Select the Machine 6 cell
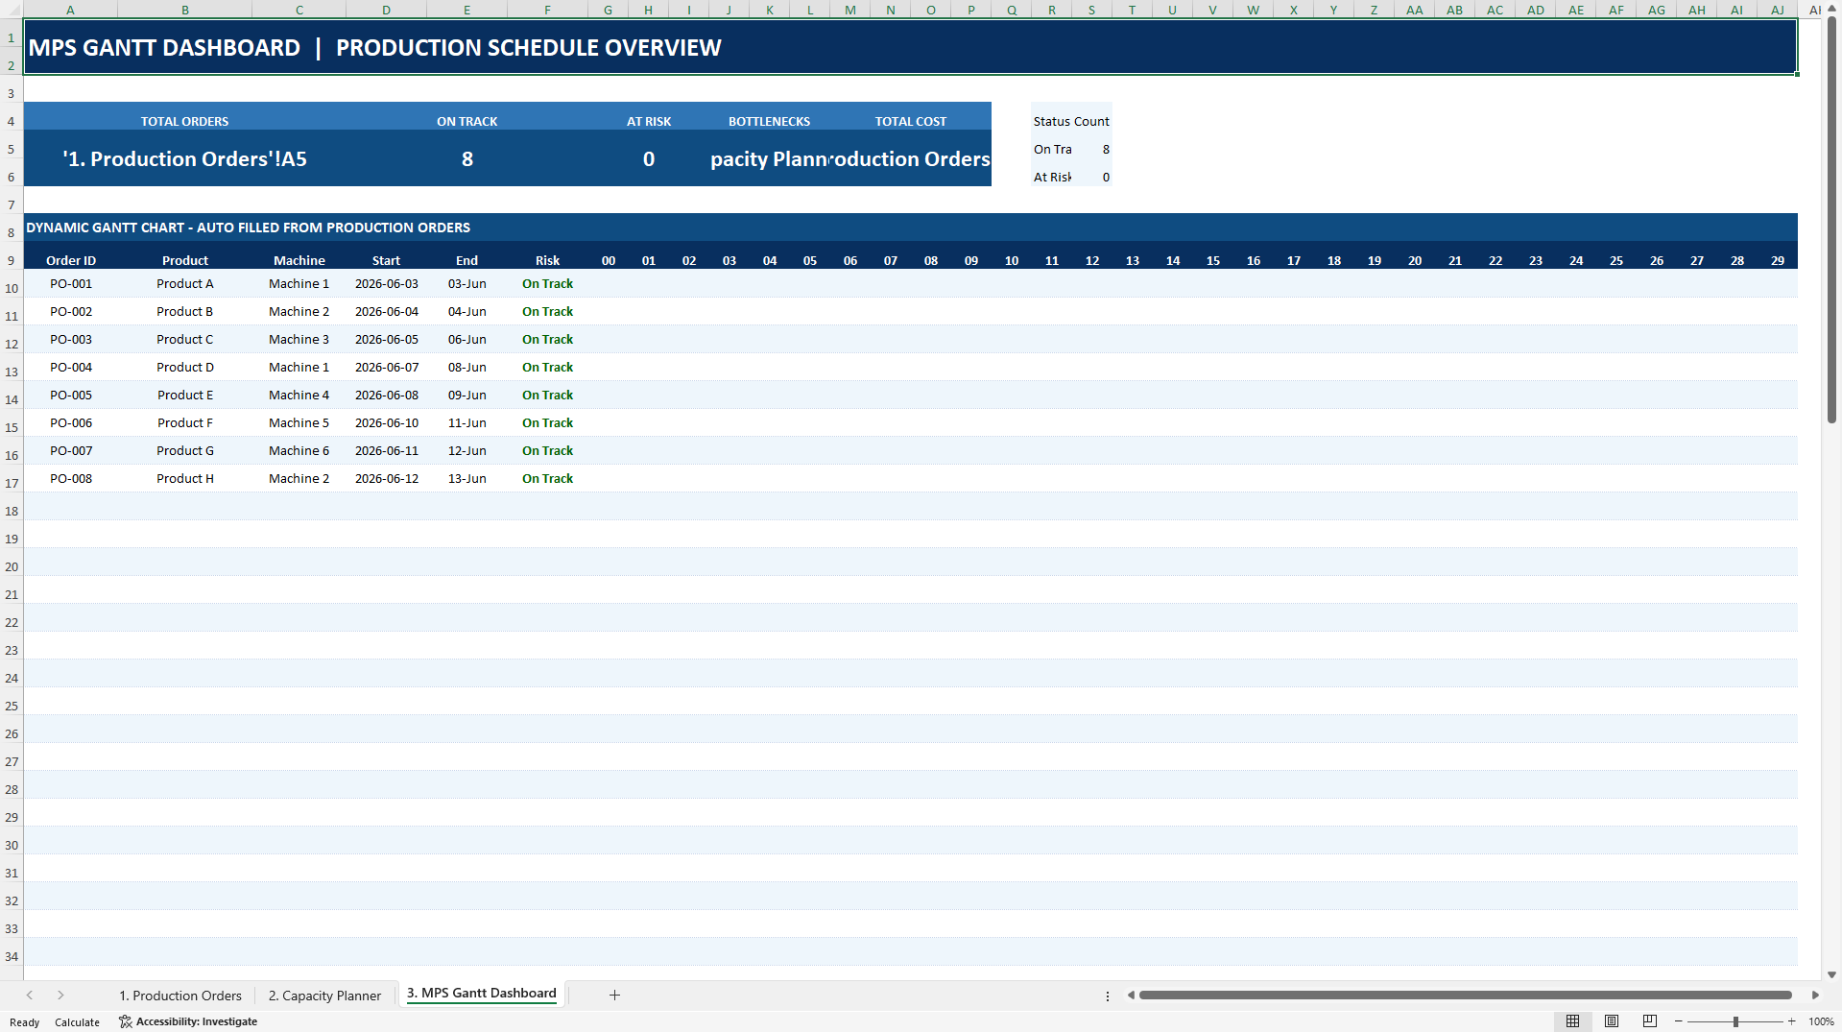Screen dimensions: 1842x1032 (299, 450)
